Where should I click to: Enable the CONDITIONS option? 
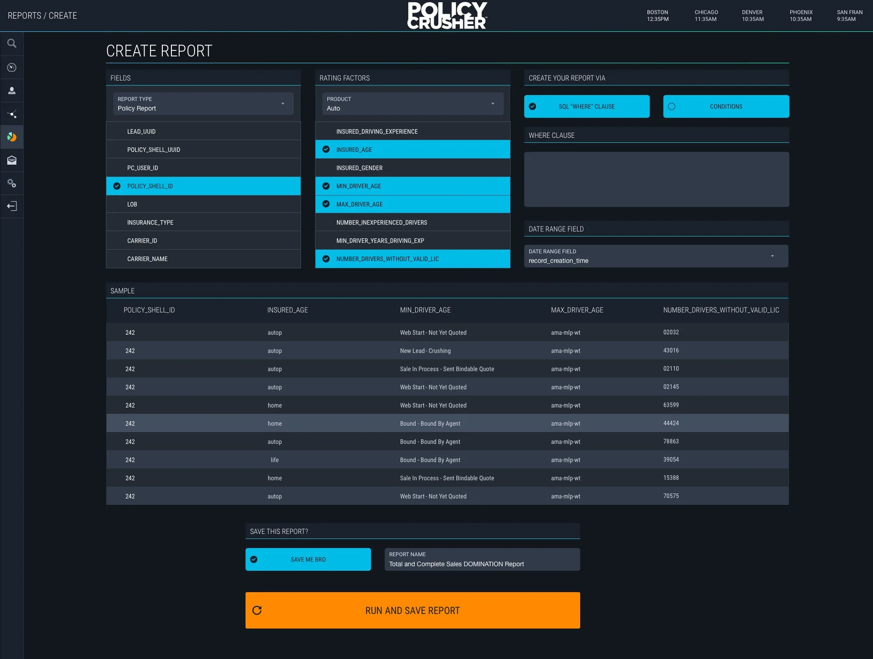(725, 106)
